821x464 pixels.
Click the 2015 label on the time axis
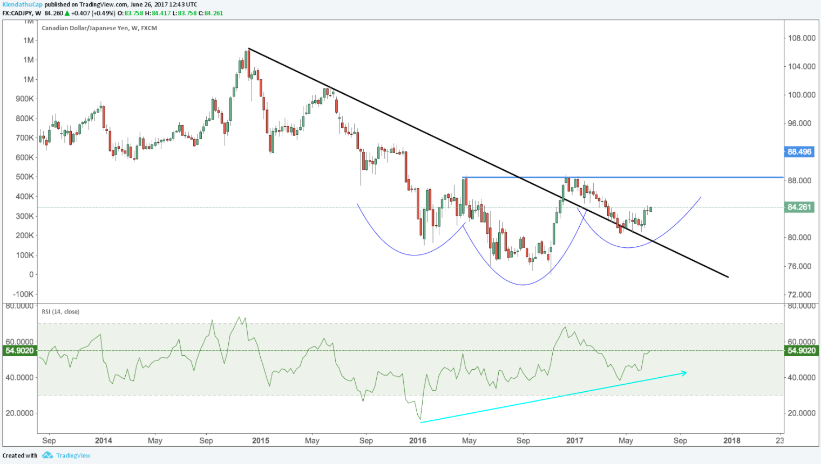(260, 440)
